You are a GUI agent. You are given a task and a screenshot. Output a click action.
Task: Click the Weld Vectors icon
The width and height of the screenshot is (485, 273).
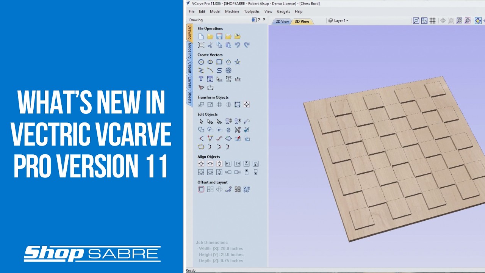coord(201,130)
